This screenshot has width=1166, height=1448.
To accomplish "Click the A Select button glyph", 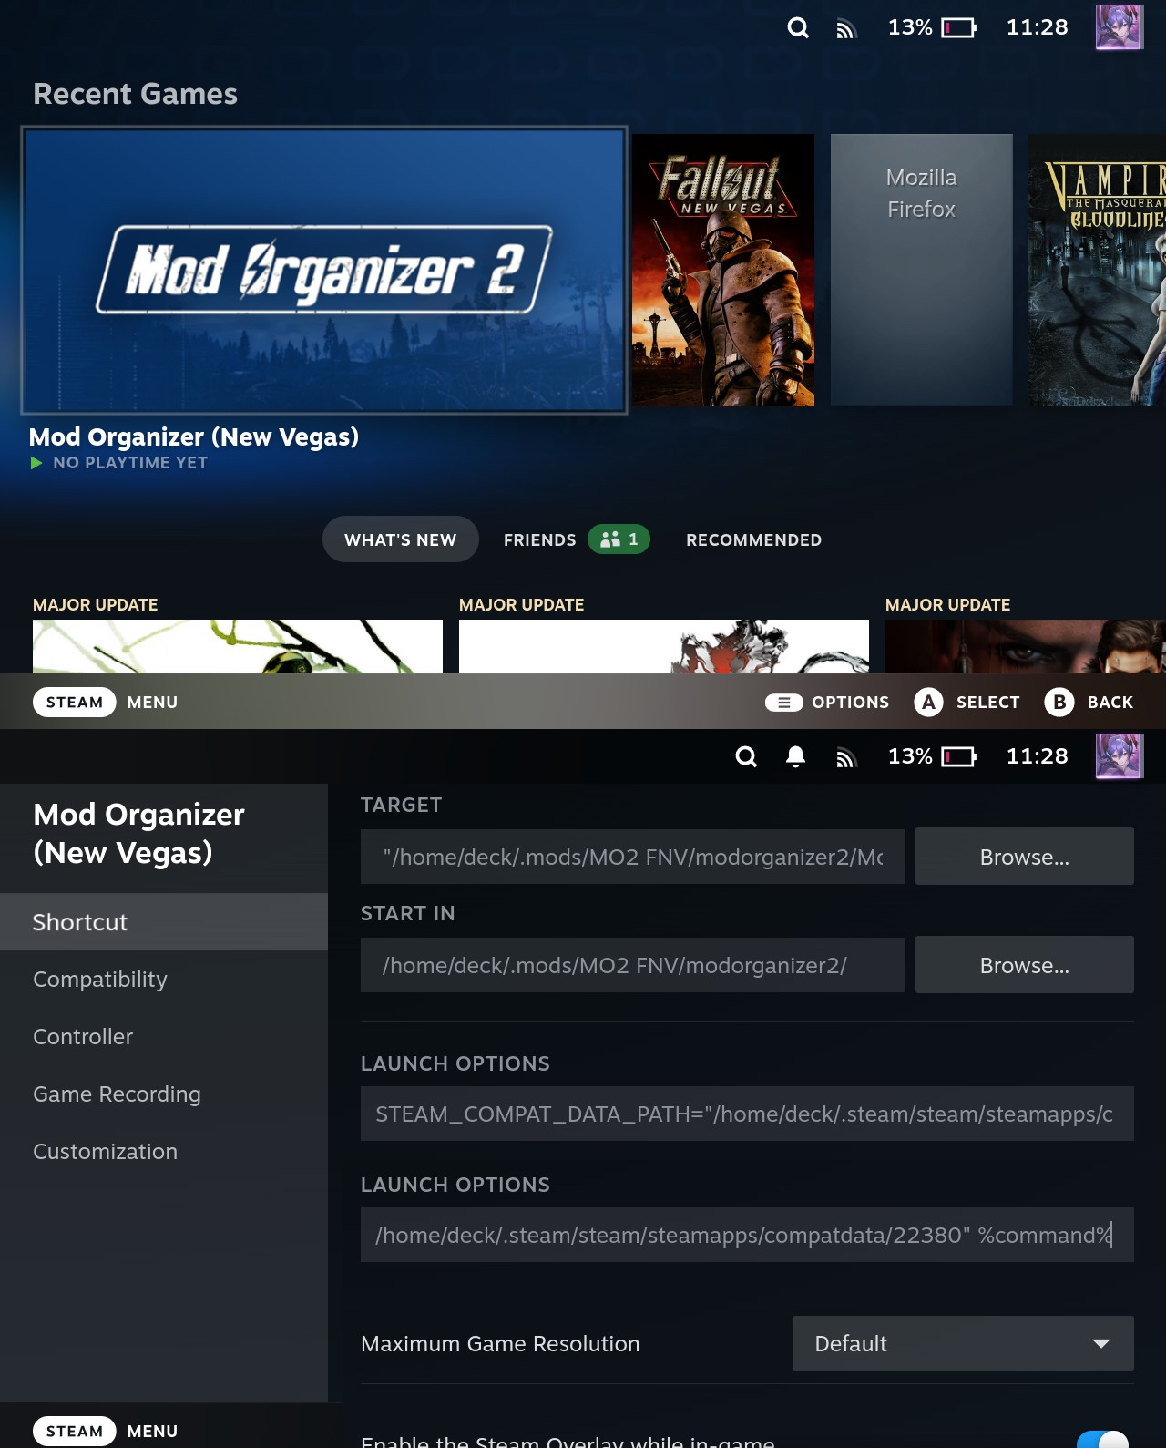I will click(928, 703).
